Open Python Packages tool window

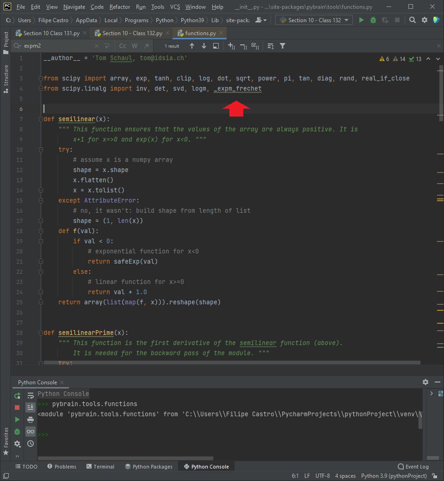click(149, 467)
